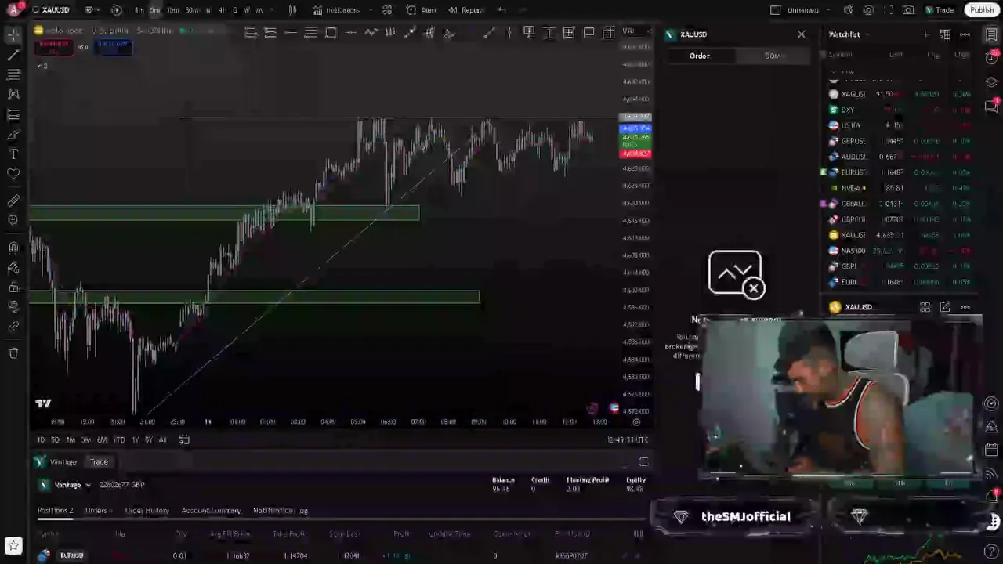Open the object tree layers icon
The width and height of the screenshot is (1003, 564).
click(992, 82)
